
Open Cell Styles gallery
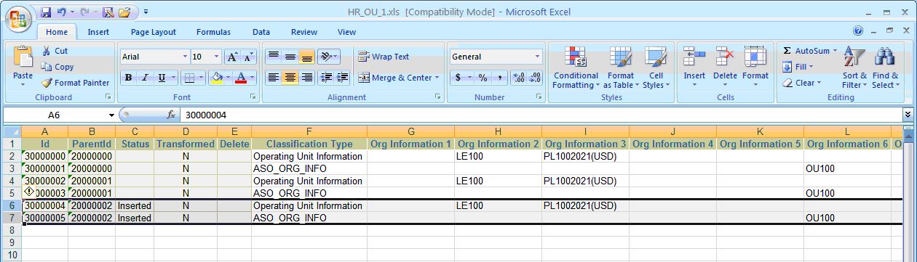click(x=656, y=67)
